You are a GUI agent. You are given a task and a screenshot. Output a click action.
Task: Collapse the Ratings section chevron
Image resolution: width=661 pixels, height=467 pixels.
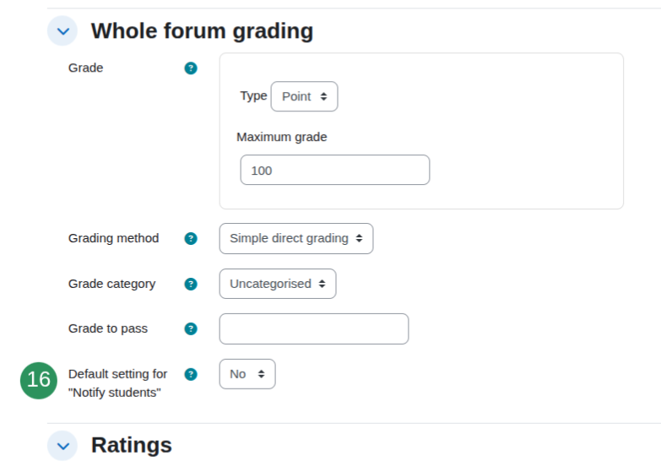click(62, 446)
